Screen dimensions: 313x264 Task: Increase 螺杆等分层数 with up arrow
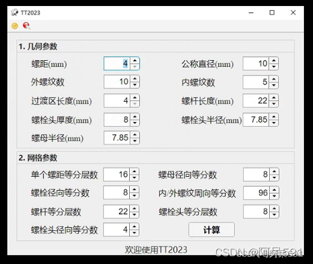point(135,209)
